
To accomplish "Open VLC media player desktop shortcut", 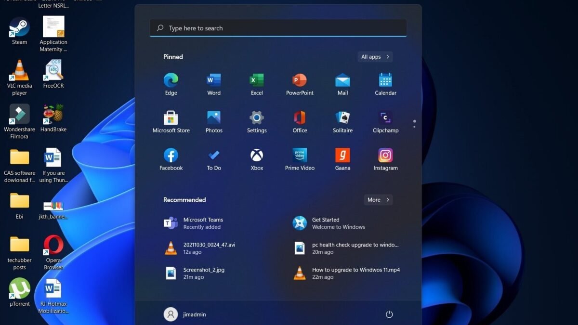I will coord(19,78).
